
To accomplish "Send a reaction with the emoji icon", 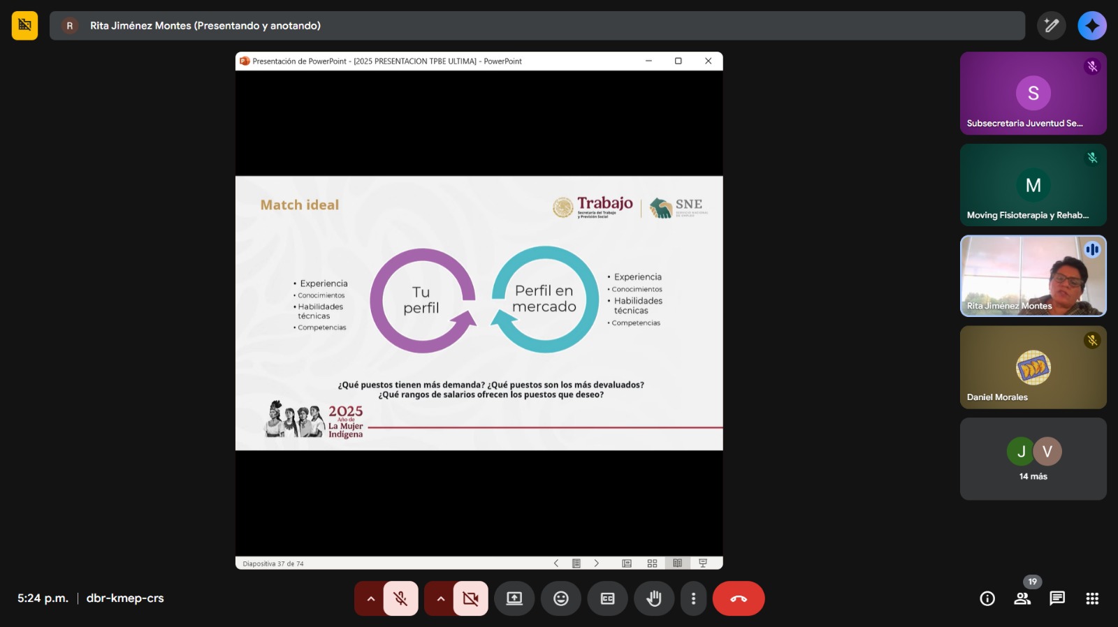I will pyautogui.click(x=560, y=598).
